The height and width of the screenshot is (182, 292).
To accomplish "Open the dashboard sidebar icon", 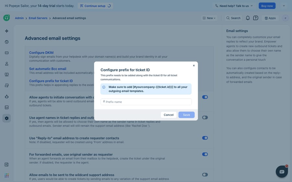I will coord(7,42).
